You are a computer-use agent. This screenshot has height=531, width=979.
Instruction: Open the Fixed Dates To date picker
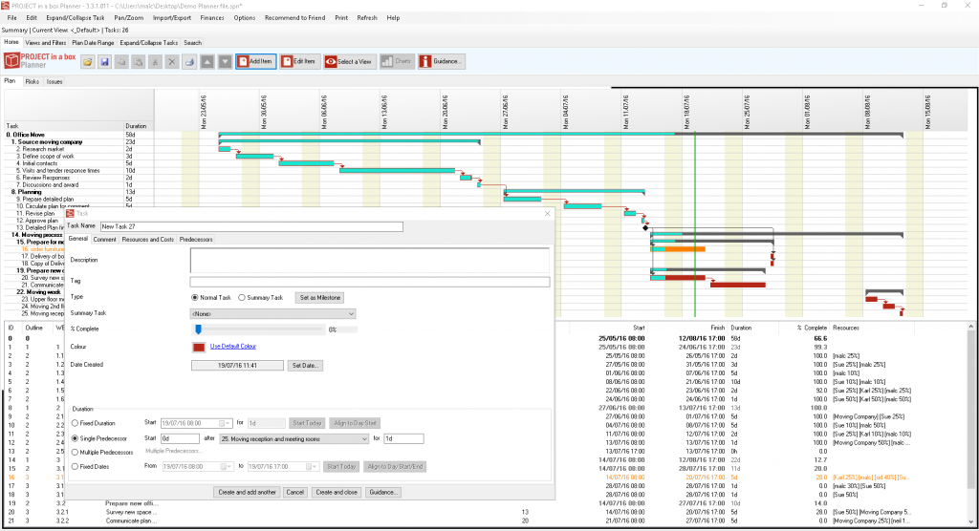coord(312,467)
